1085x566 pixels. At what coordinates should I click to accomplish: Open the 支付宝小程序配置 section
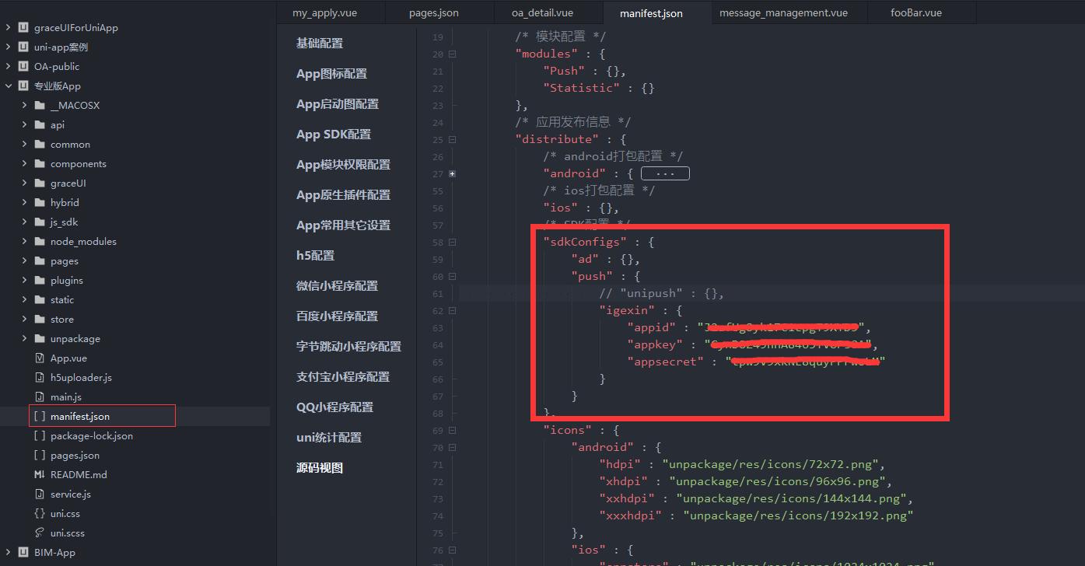343,377
